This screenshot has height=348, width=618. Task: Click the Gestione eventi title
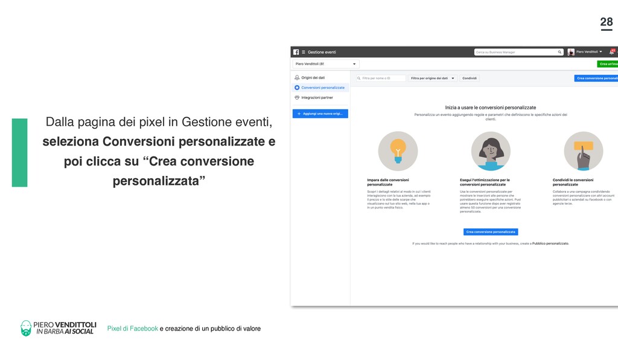pyautogui.click(x=322, y=52)
